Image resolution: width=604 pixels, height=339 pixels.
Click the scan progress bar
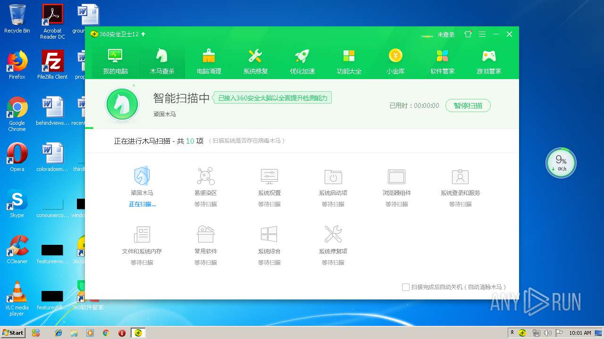click(302, 128)
